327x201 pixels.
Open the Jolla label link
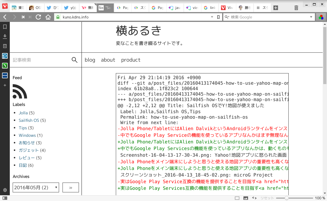click(x=23, y=113)
